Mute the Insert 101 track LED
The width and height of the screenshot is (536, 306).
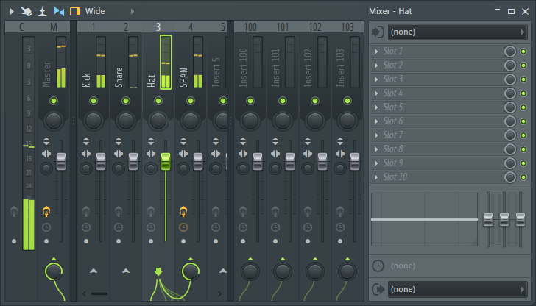pyautogui.click(x=283, y=101)
